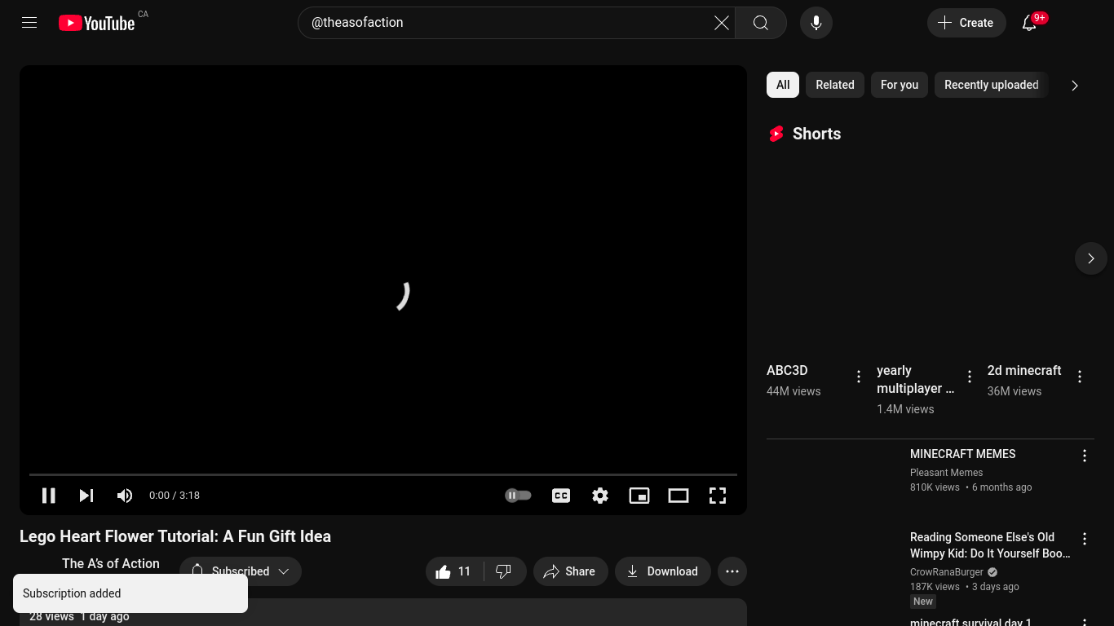Visit the Pleasant Memes channel
1114x626 pixels.
coord(946,473)
